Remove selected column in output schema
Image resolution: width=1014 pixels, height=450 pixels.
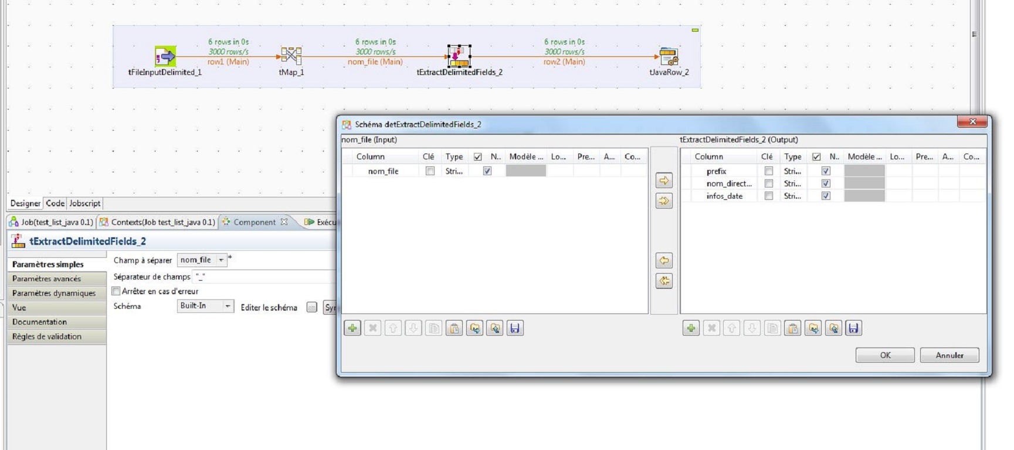point(711,328)
